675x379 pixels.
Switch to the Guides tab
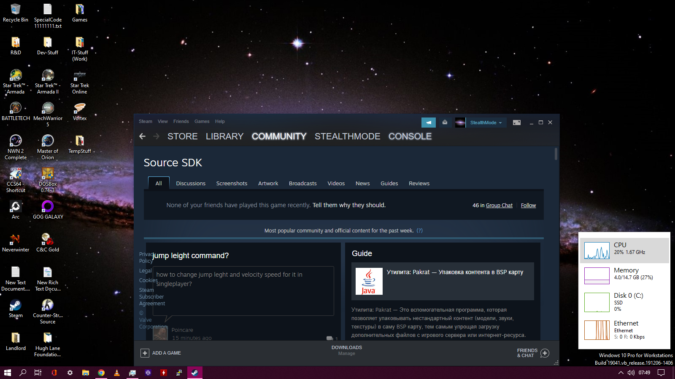[389, 183]
